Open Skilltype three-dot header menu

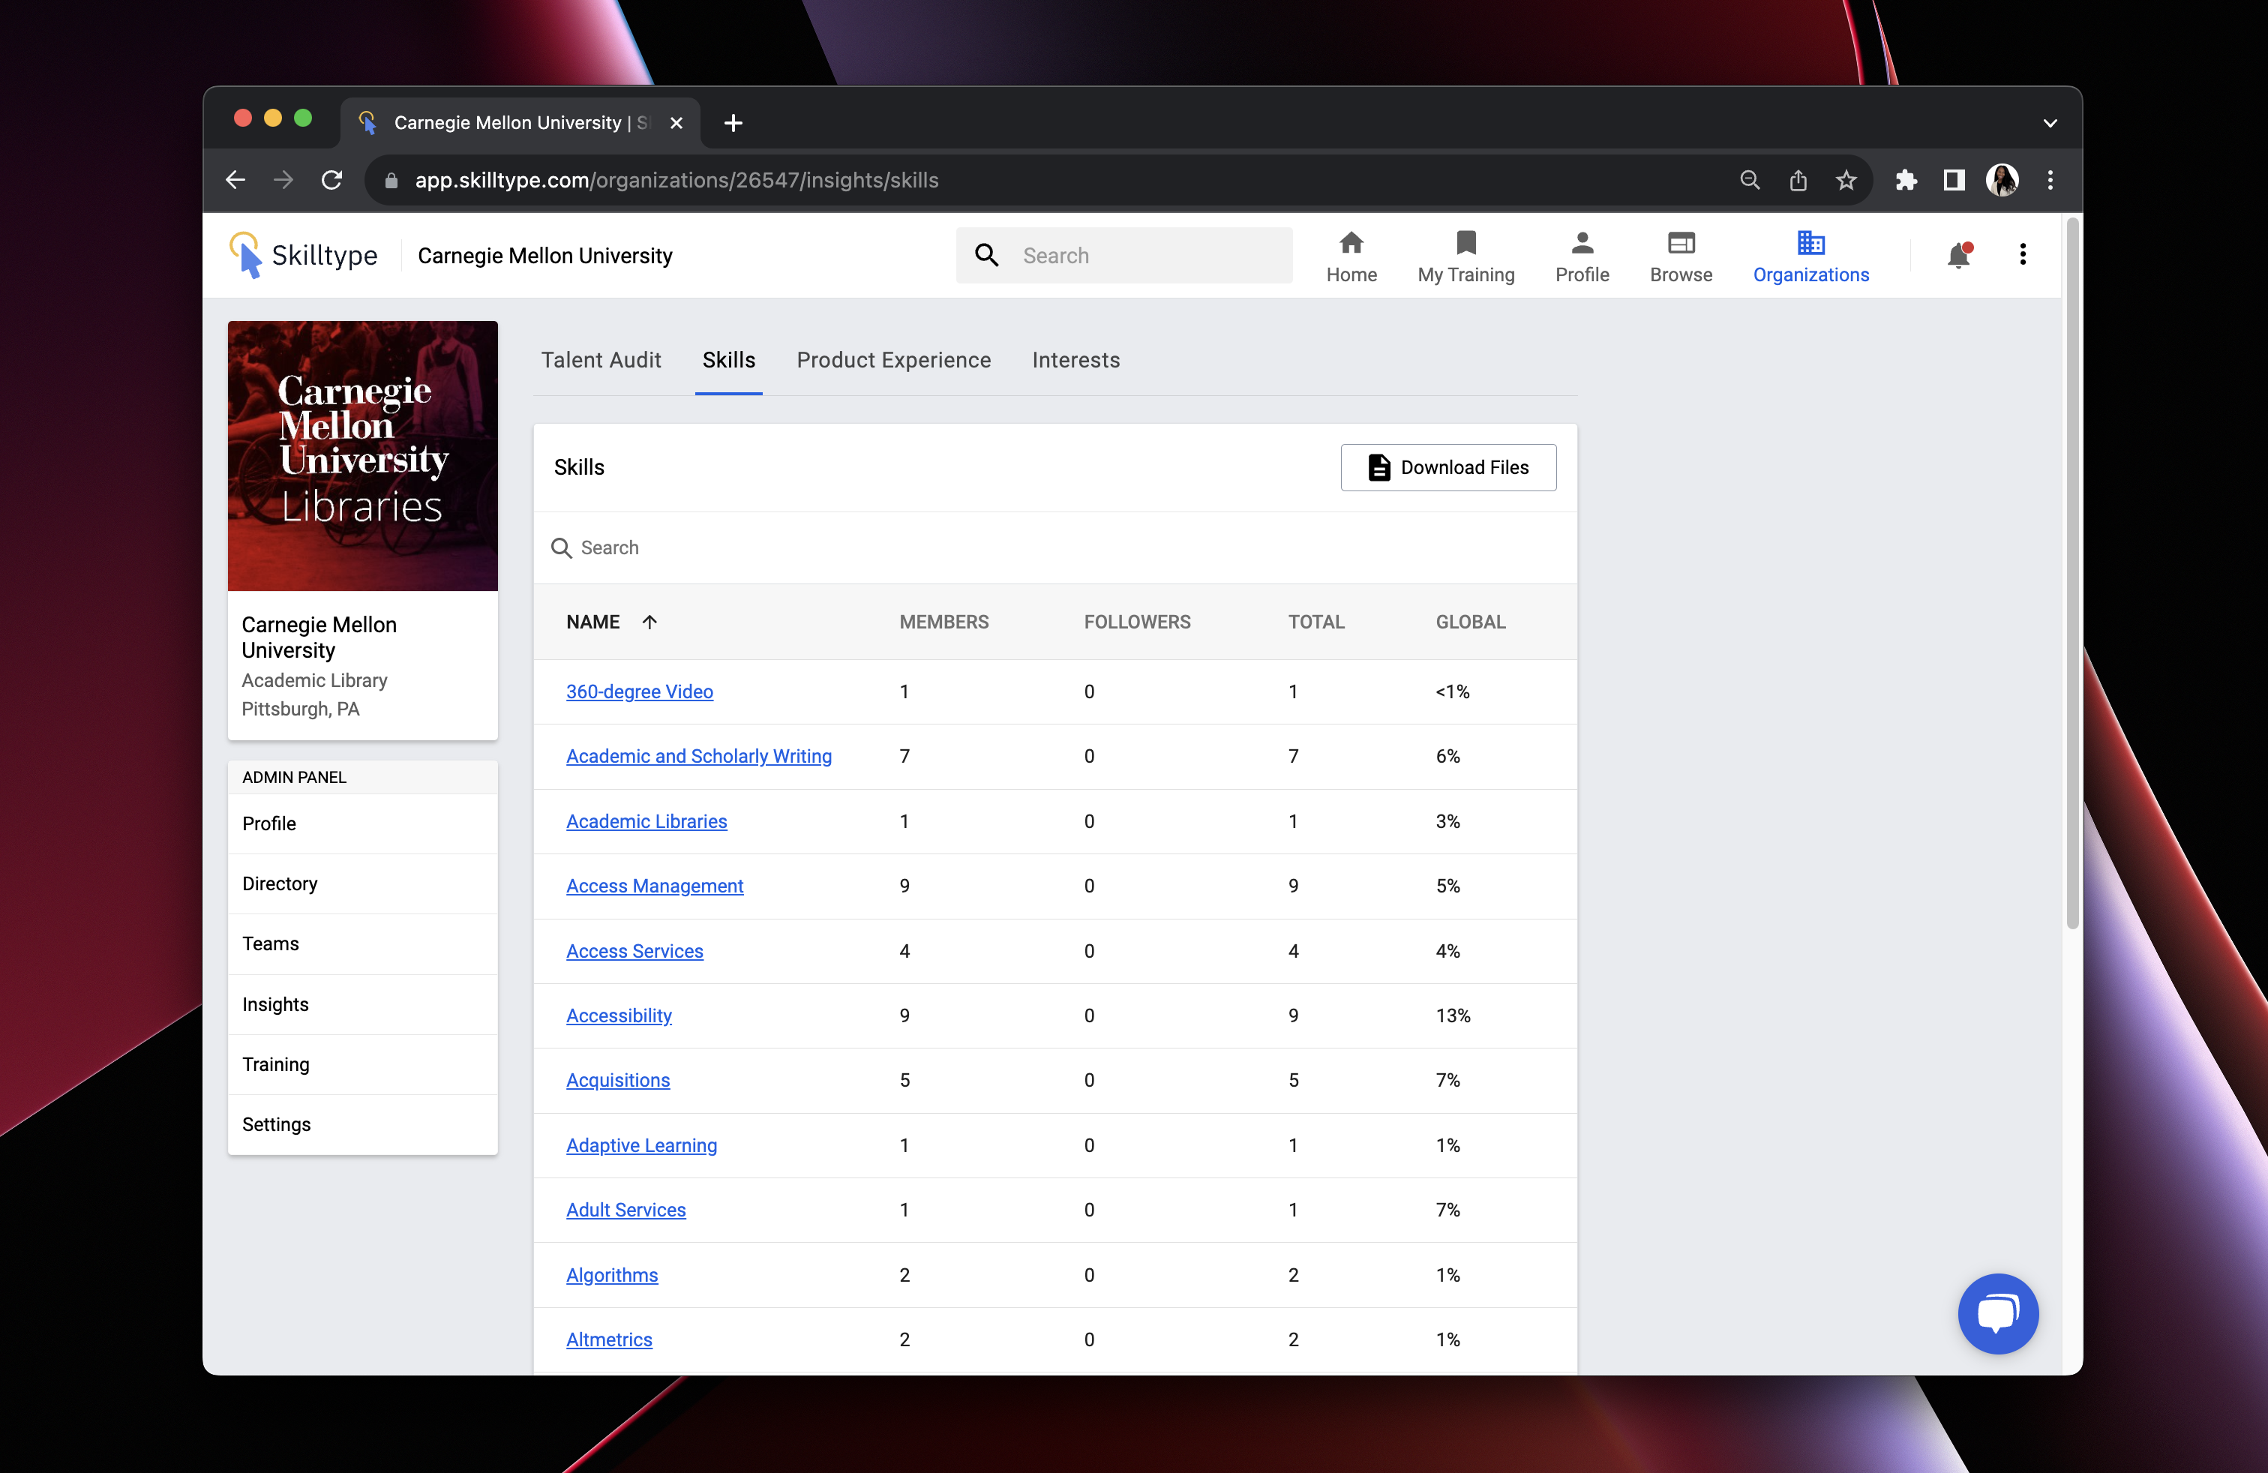coord(2022,254)
